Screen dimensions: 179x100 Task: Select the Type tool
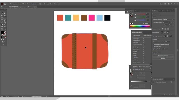[2, 20]
